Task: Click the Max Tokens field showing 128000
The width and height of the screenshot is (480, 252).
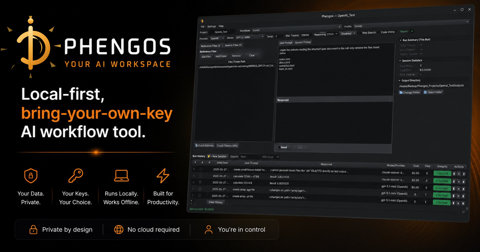Action: [305, 35]
